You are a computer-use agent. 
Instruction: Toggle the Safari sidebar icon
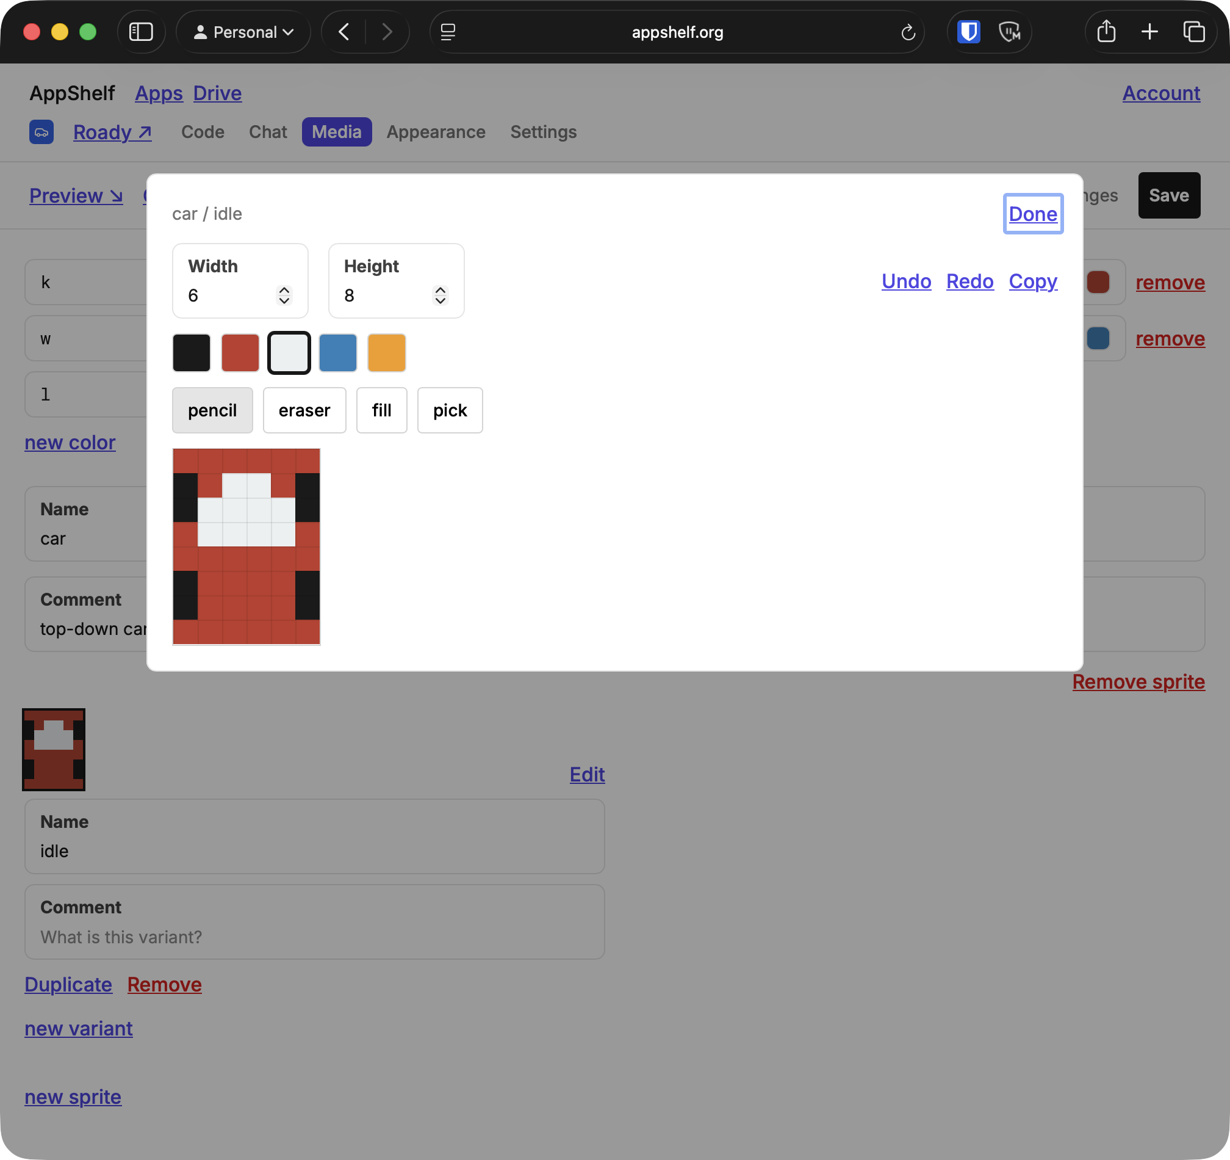tap(140, 32)
